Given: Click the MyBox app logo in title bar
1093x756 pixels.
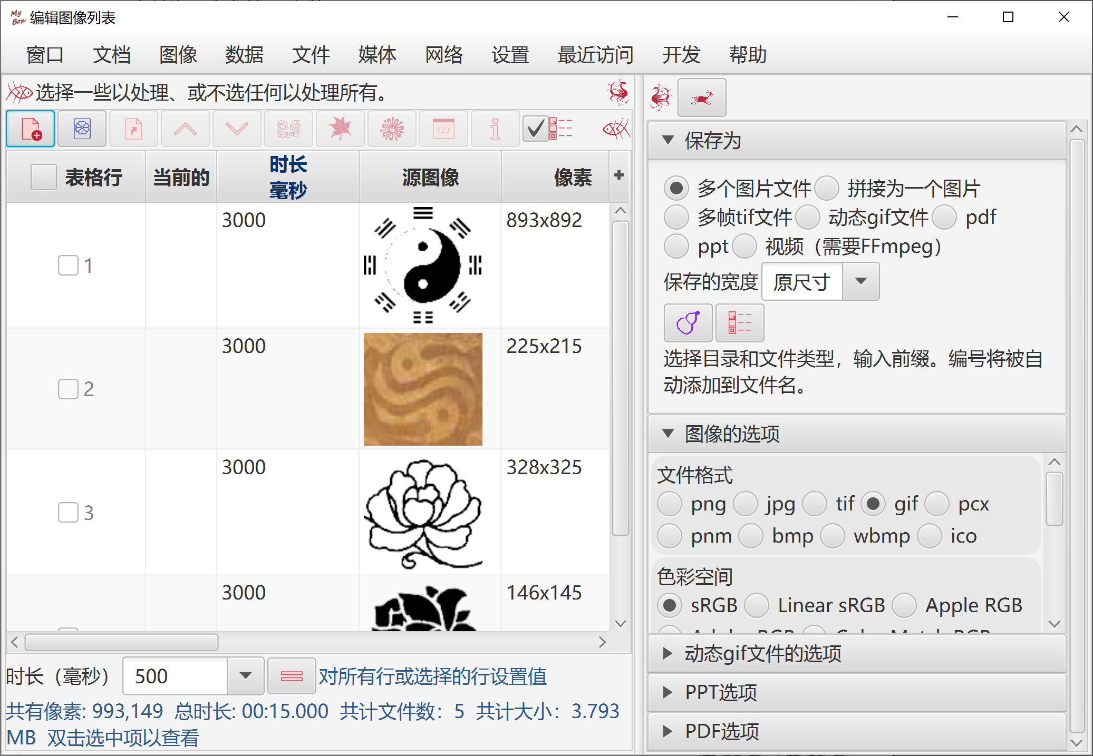Looking at the screenshot, I should [x=17, y=17].
